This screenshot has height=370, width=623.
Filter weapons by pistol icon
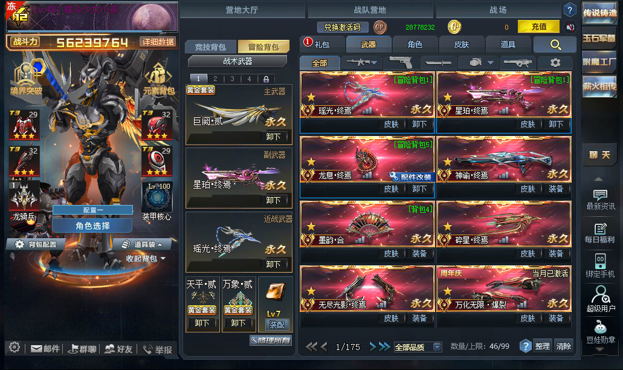tap(401, 62)
